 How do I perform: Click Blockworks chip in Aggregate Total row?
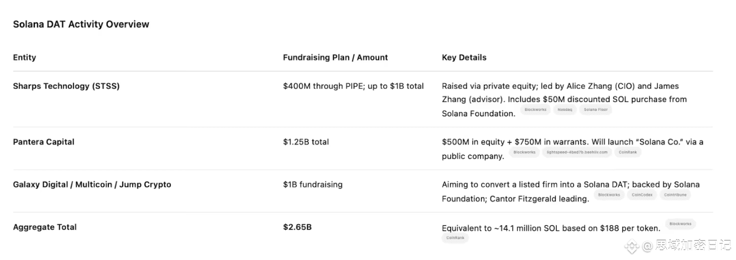click(x=680, y=224)
